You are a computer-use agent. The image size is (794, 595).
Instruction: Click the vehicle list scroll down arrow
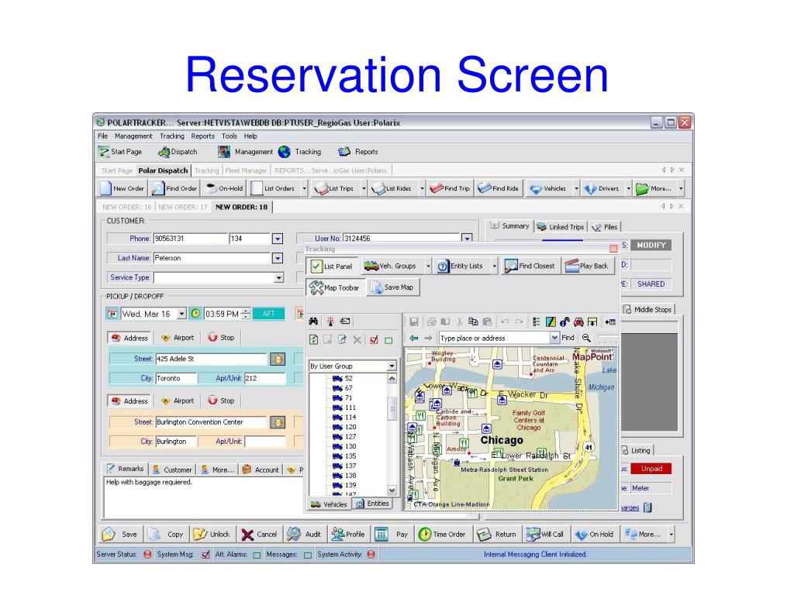coord(392,490)
